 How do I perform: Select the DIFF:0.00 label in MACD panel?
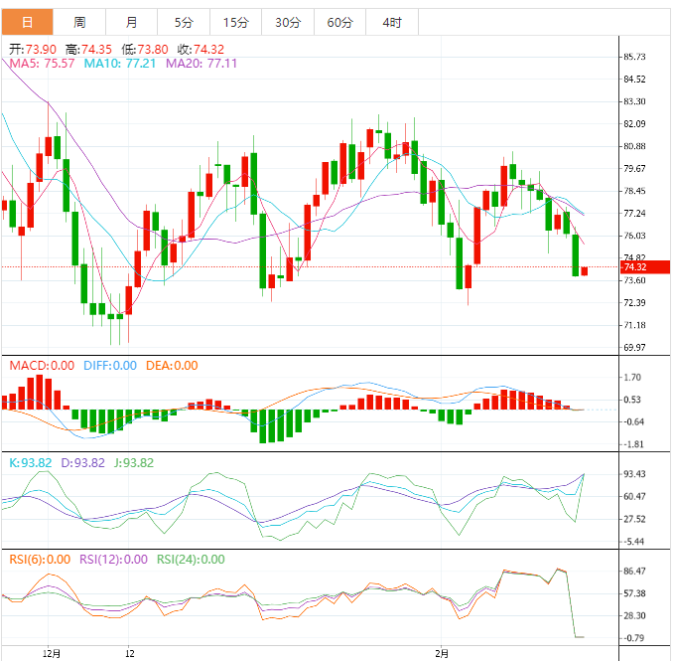pos(110,366)
